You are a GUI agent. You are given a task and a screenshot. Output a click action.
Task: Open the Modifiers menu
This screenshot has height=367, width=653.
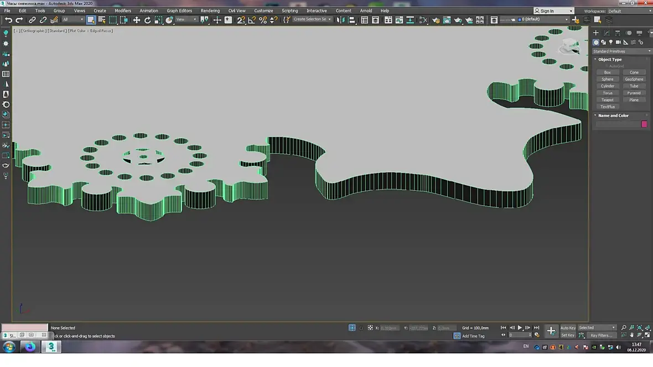tap(123, 11)
